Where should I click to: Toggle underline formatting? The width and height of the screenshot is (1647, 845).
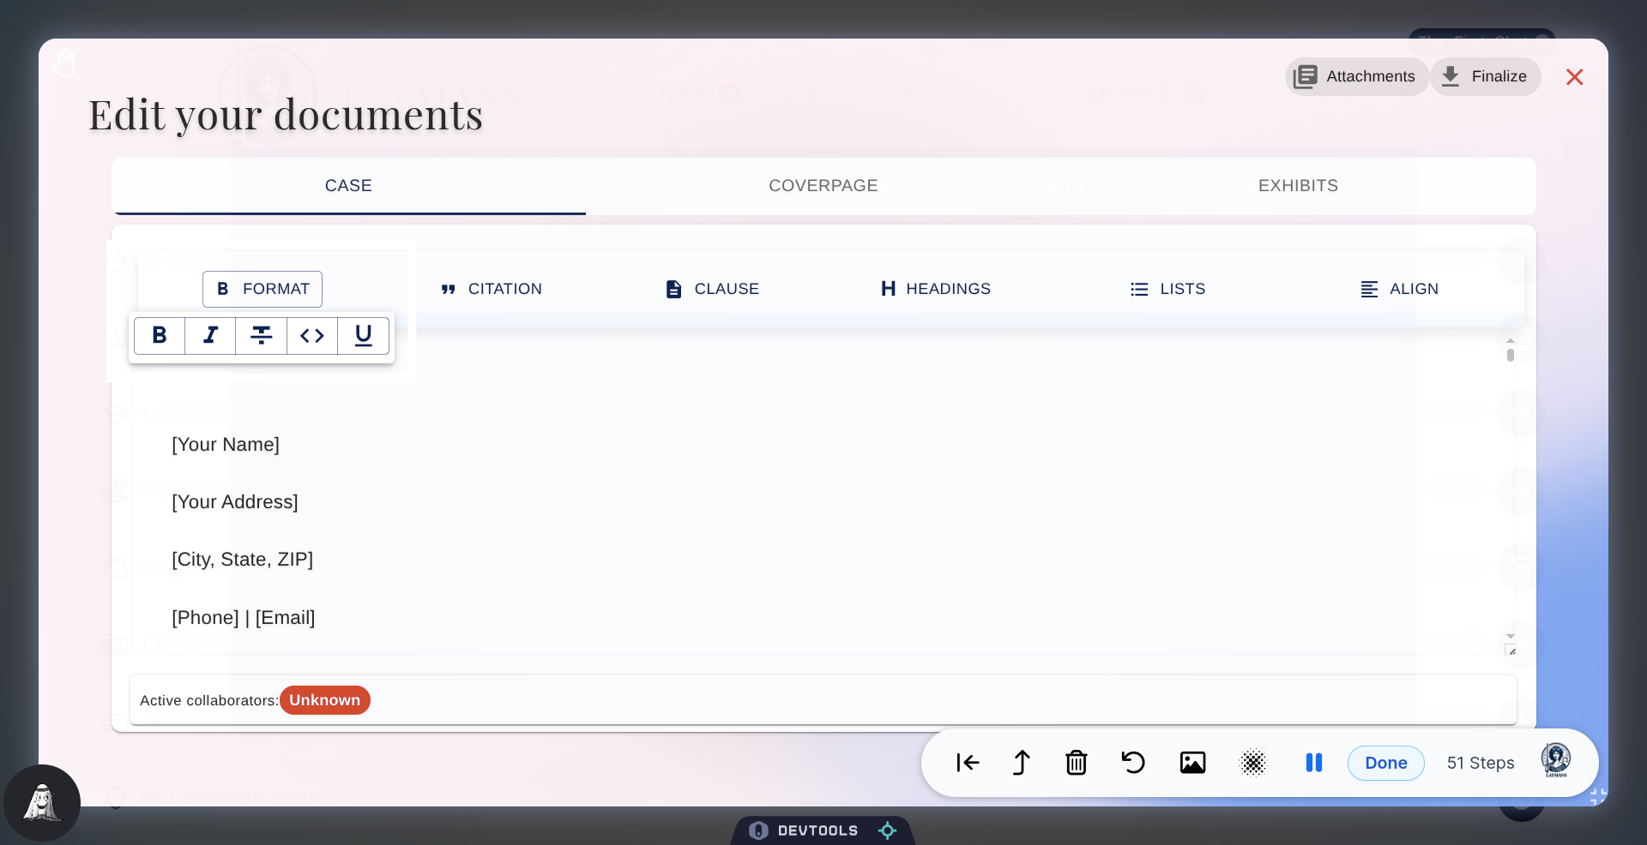[x=363, y=336]
